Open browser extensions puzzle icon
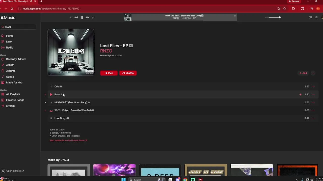This screenshot has width=323, height=181. coord(293,9)
